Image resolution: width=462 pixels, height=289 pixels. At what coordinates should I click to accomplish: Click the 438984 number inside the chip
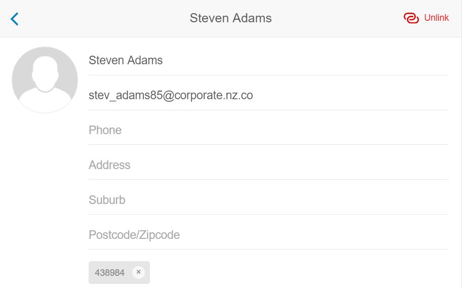(x=109, y=273)
